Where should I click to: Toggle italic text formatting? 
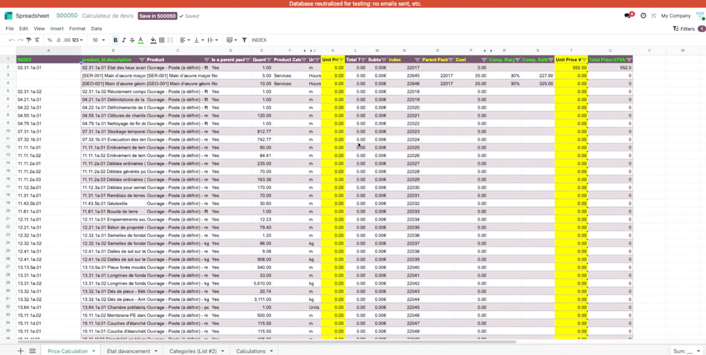click(x=124, y=40)
